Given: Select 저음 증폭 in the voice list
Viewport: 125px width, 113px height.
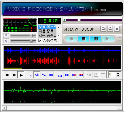Looking at the screenshot, I should tap(46, 31).
